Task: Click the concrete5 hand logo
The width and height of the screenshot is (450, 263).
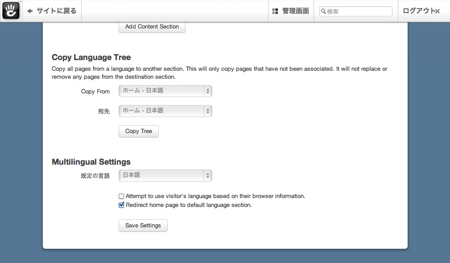Action: 11,11
